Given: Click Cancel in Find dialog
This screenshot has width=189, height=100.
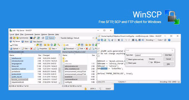Looking at the screenshot, I should click(x=168, y=59).
